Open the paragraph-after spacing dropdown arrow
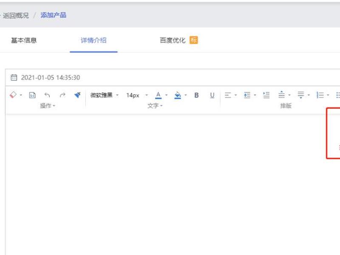The width and height of the screenshot is (340, 255). tap(309, 95)
